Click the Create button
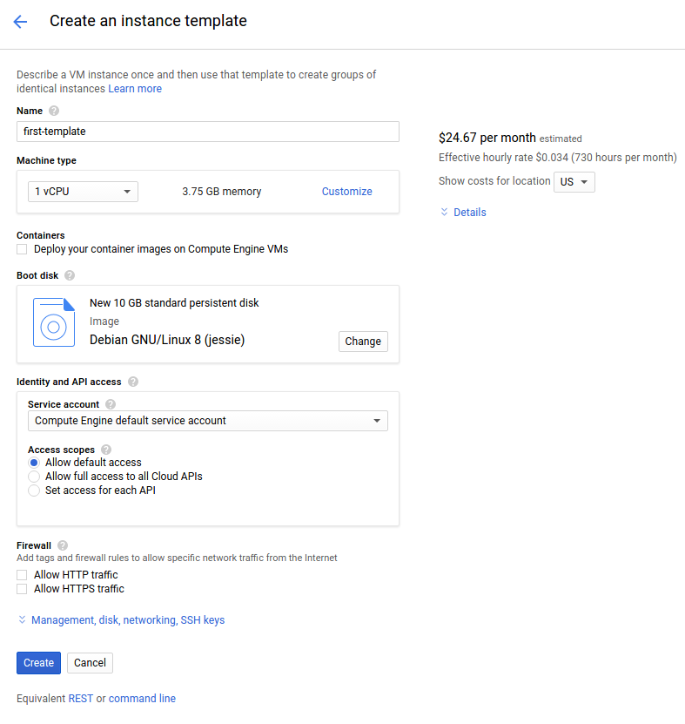This screenshot has height=724, width=685. (38, 662)
